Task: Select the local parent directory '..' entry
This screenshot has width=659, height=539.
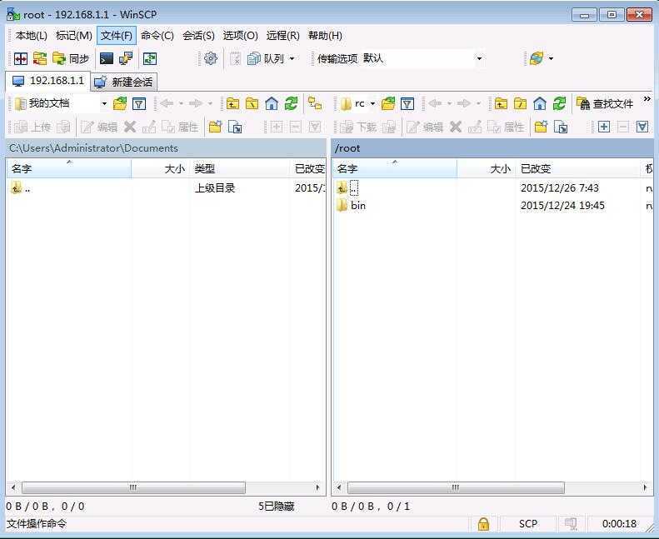Action: 21,187
